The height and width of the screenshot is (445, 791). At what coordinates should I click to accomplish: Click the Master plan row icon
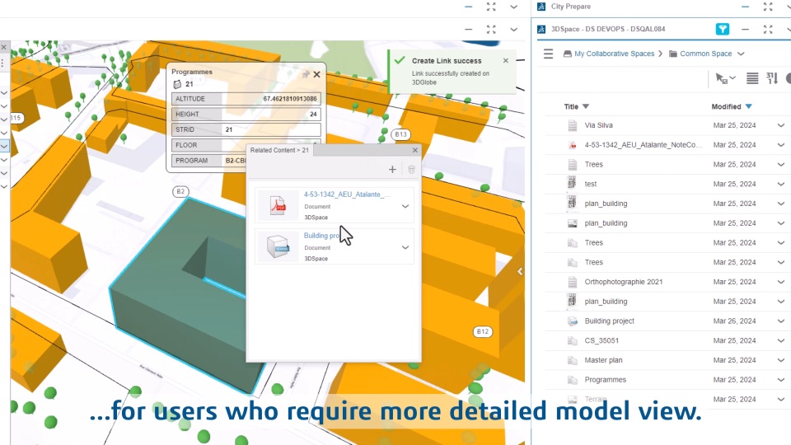[572, 360]
